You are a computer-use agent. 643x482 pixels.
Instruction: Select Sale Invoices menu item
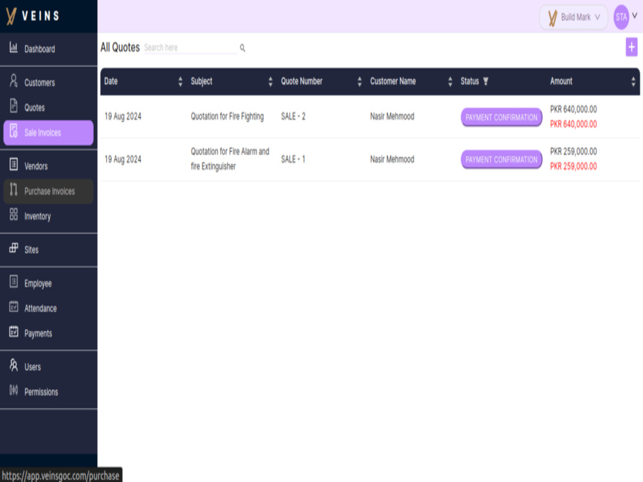pos(48,132)
